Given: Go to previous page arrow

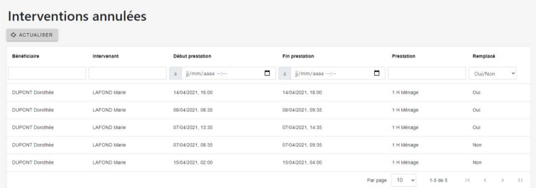Looking at the screenshot, I should pyautogui.click(x=485, y=180).
